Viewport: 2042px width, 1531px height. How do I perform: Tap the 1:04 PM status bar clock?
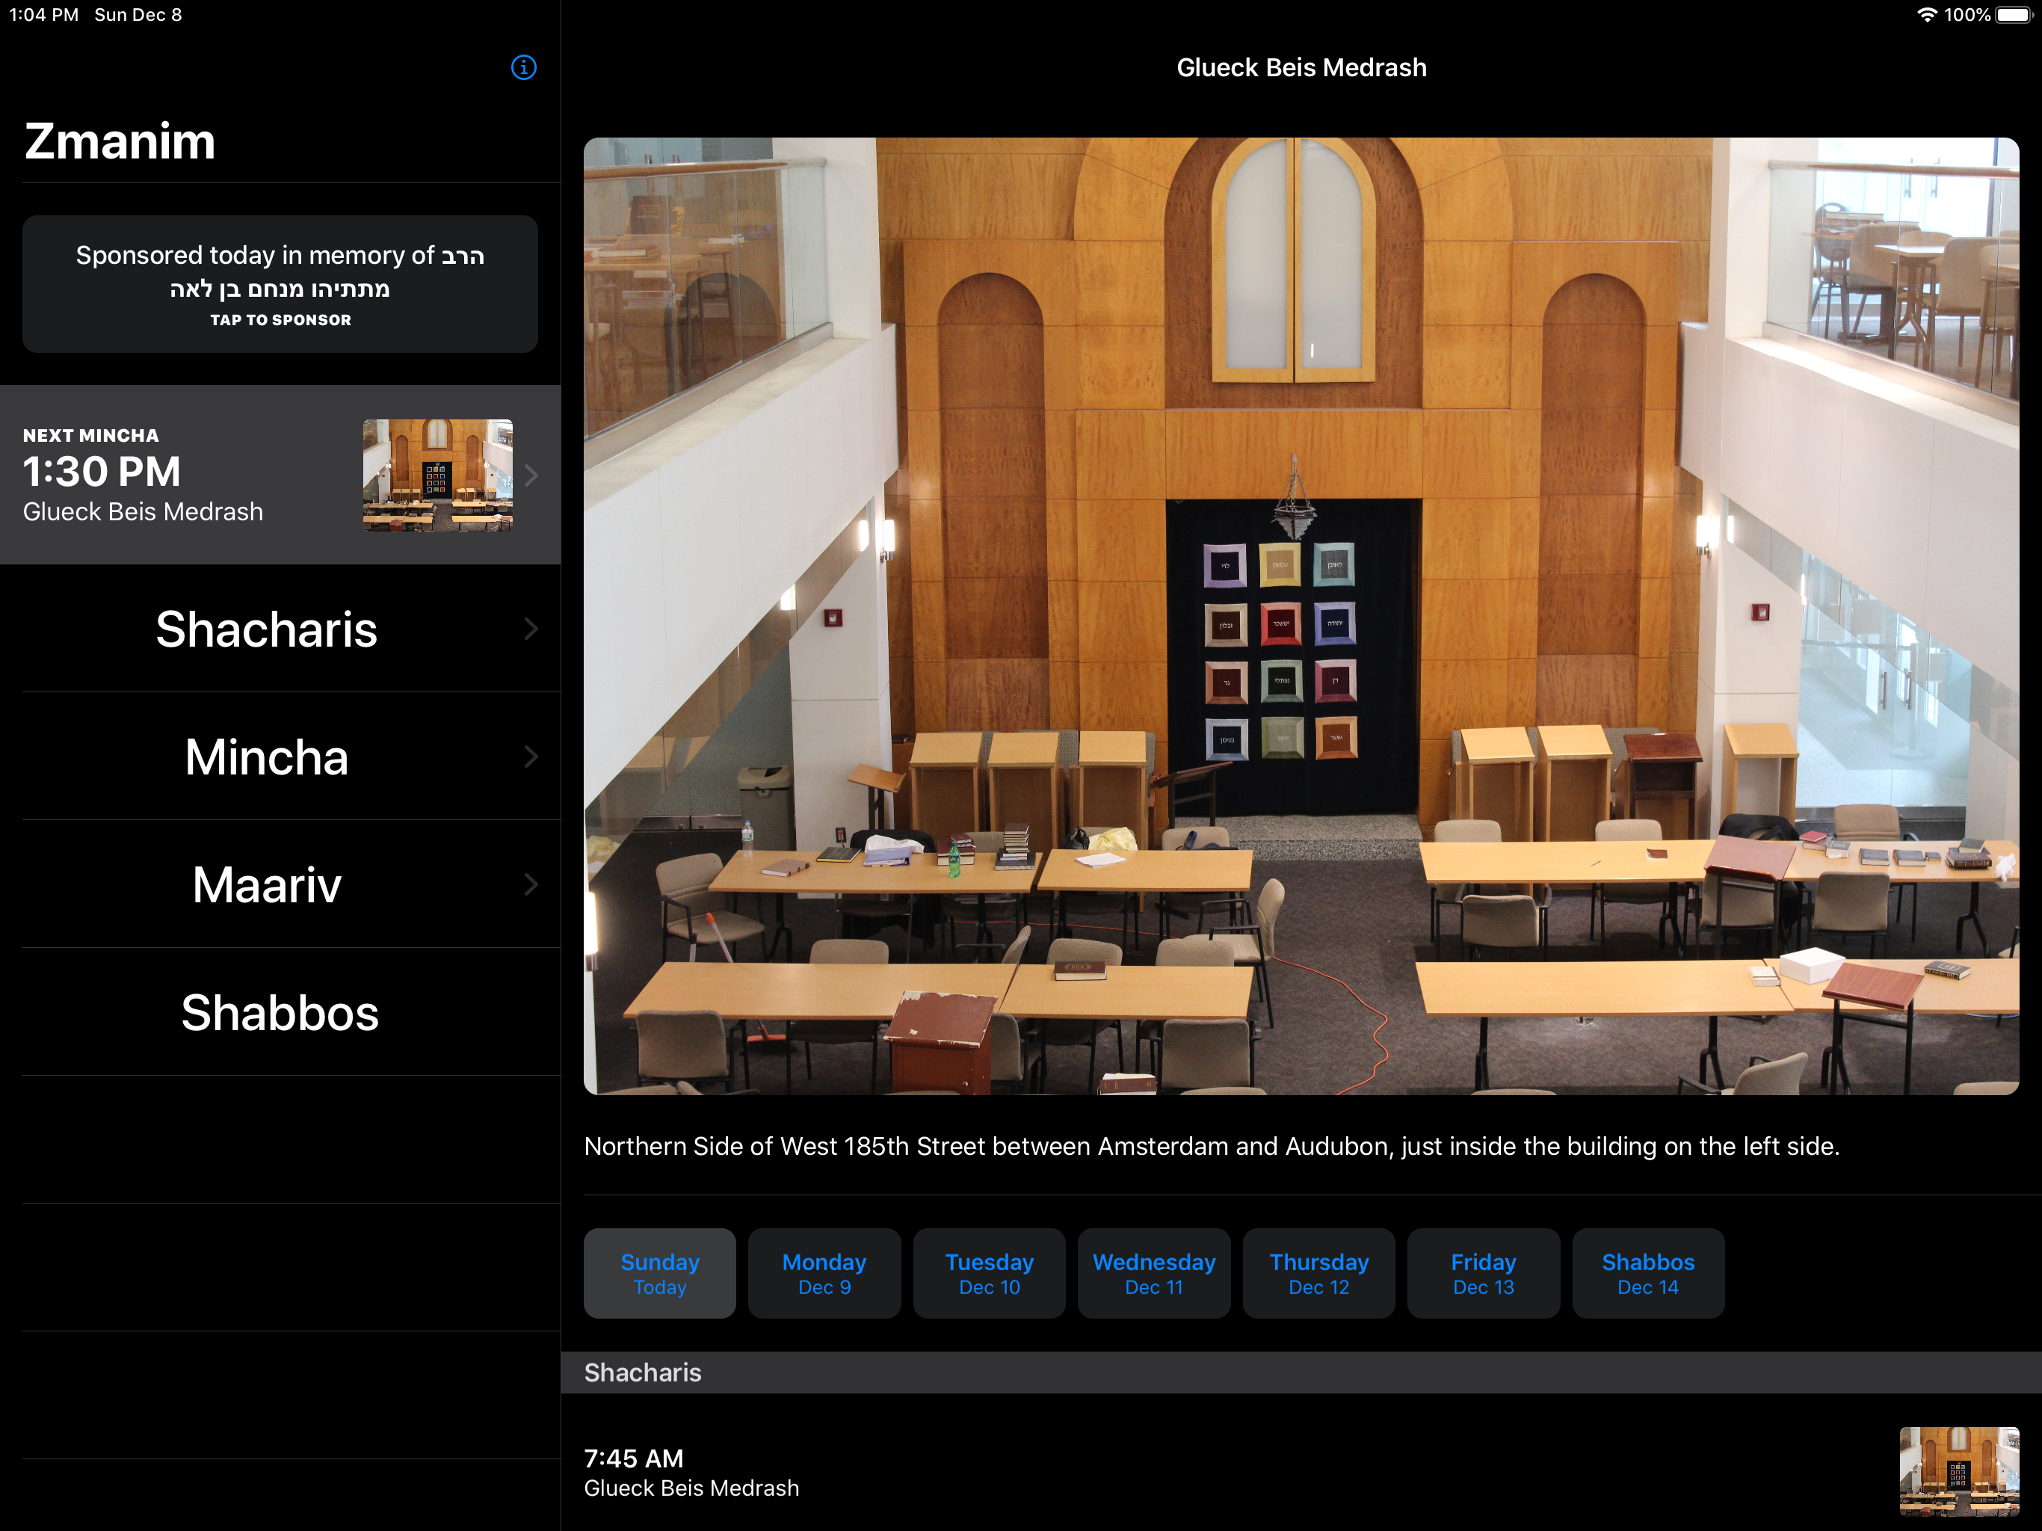[43, 15]
